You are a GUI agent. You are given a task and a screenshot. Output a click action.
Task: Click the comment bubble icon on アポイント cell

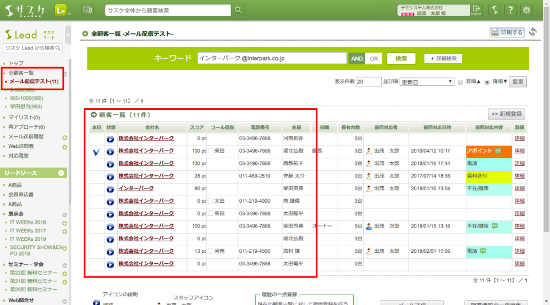(498, 151)
